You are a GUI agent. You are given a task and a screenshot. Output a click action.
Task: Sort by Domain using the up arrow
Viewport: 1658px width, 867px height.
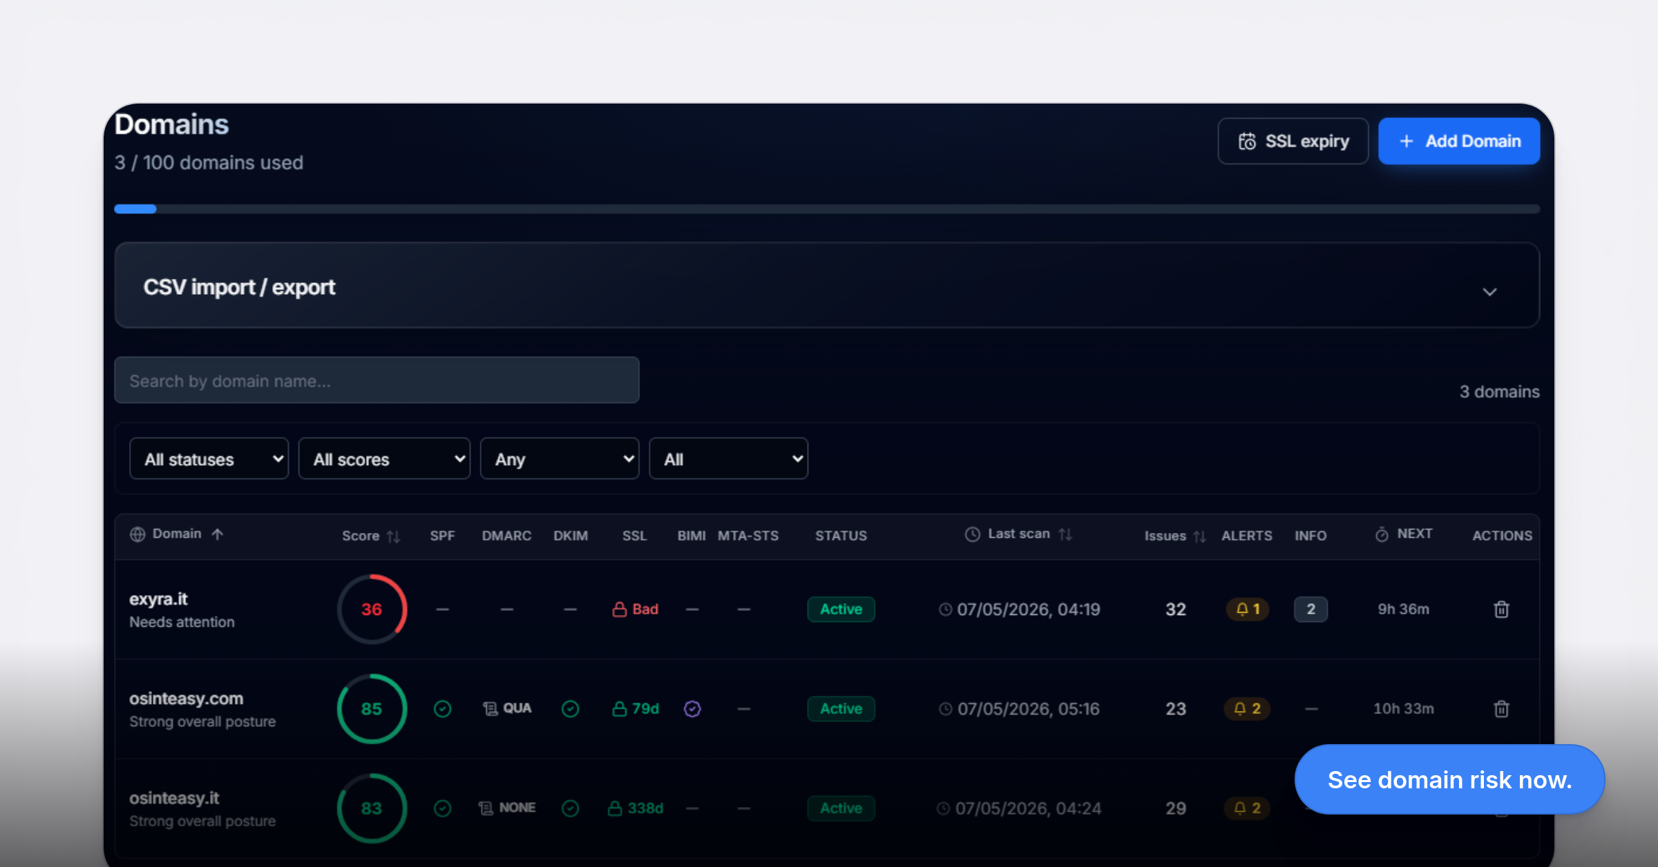[218, 534]
